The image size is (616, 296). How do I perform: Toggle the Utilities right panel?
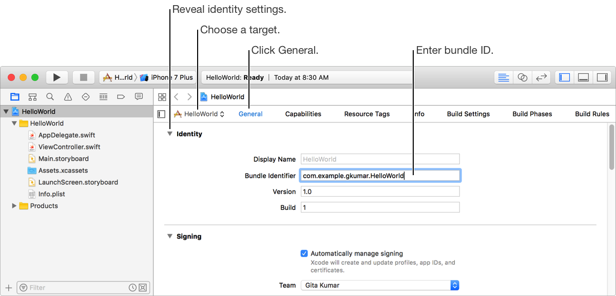tap(602, 77)
